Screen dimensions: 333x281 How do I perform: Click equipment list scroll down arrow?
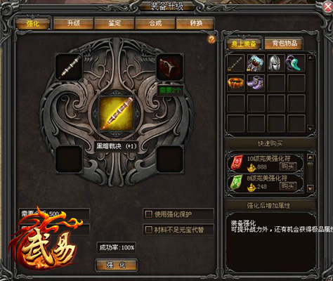pos(311,129)
